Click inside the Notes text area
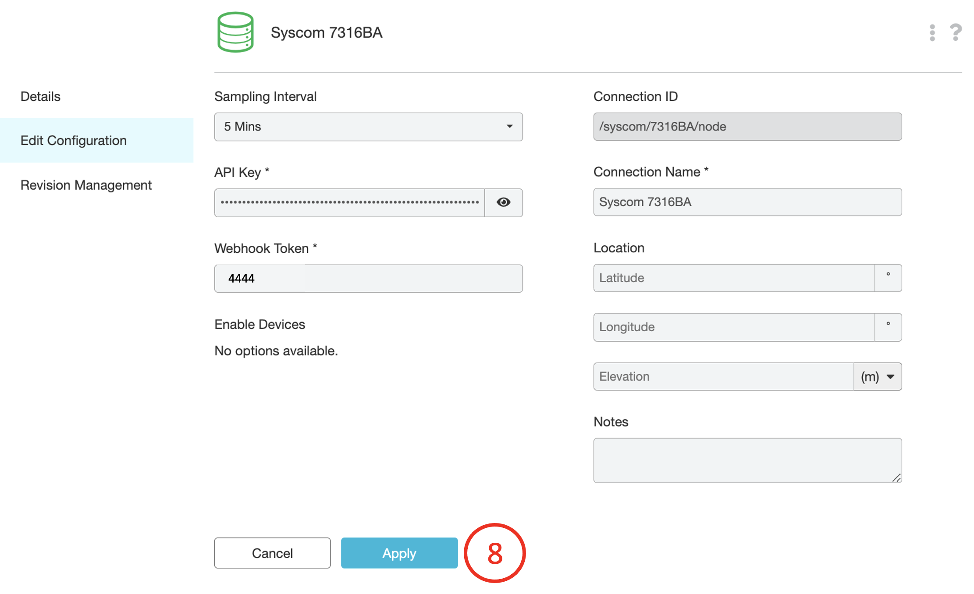The height and width of the screenshot is (594, 974). point(747,460)
